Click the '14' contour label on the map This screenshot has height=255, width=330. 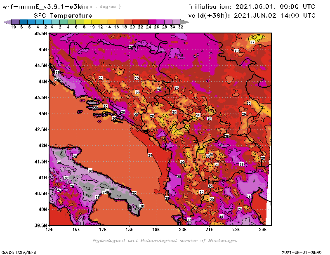click(x=252, y=42)
